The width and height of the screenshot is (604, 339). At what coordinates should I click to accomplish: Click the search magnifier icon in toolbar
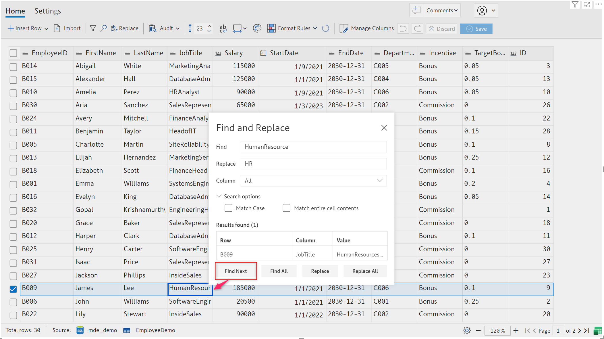coord(103,28)
